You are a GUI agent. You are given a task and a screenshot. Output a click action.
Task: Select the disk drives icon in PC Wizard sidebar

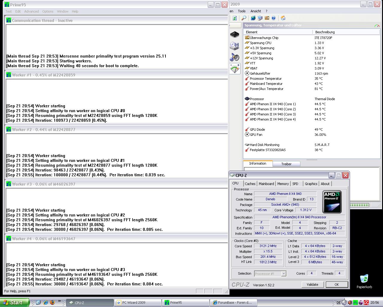pyautogui.click(x=235, y=46)
